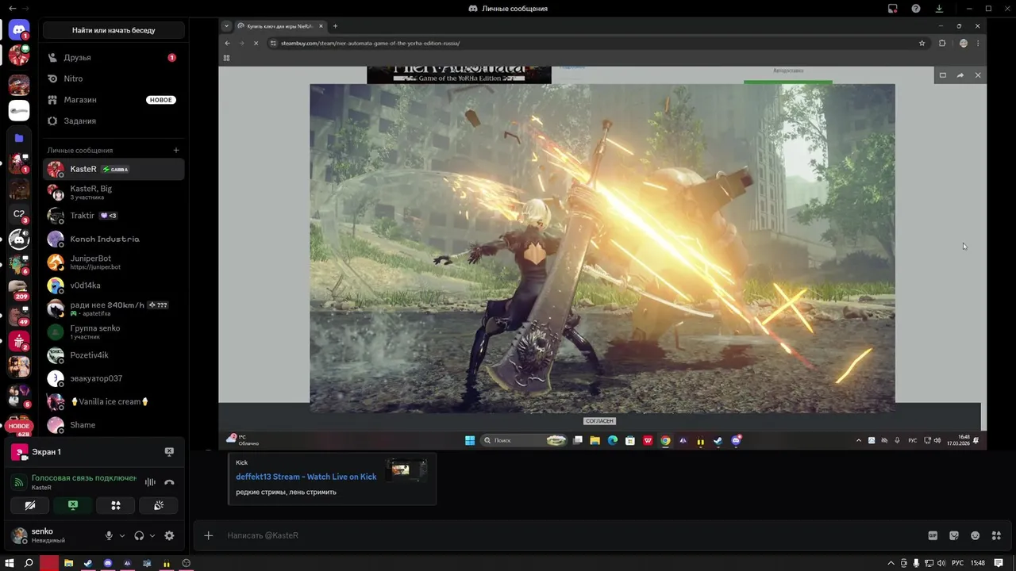
Task: Turn on camera in voice panel
Action: coord(30,505)
